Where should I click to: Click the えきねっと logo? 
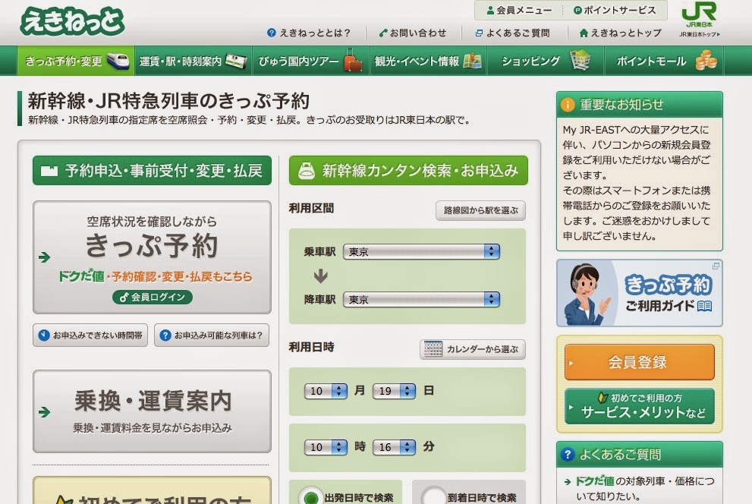click(72, 21)
